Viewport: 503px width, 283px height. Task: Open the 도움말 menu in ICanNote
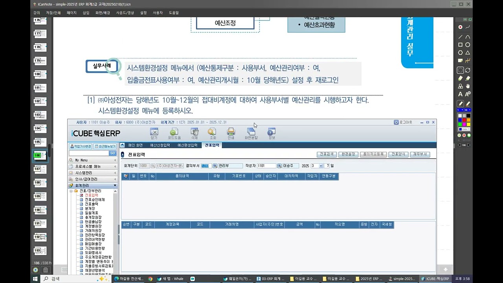[x=174, y=13]
